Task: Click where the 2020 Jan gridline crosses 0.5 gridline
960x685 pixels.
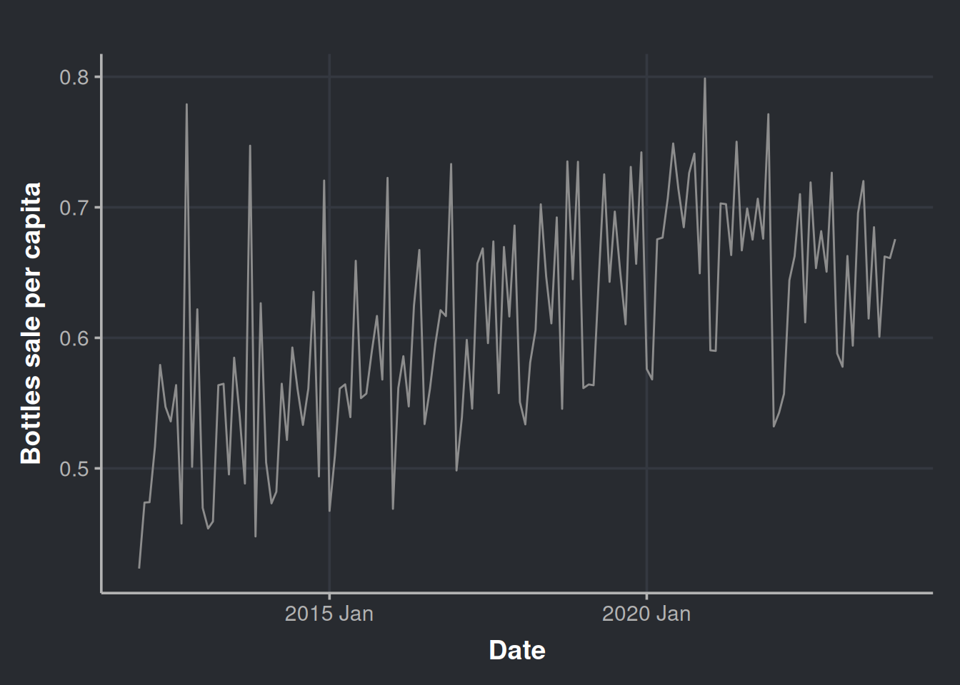Action: (646, 469)
